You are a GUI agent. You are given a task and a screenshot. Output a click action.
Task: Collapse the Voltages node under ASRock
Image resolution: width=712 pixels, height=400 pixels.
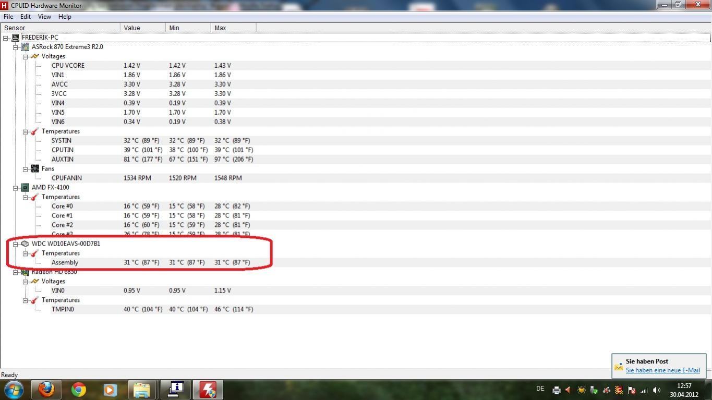point(25,56)
